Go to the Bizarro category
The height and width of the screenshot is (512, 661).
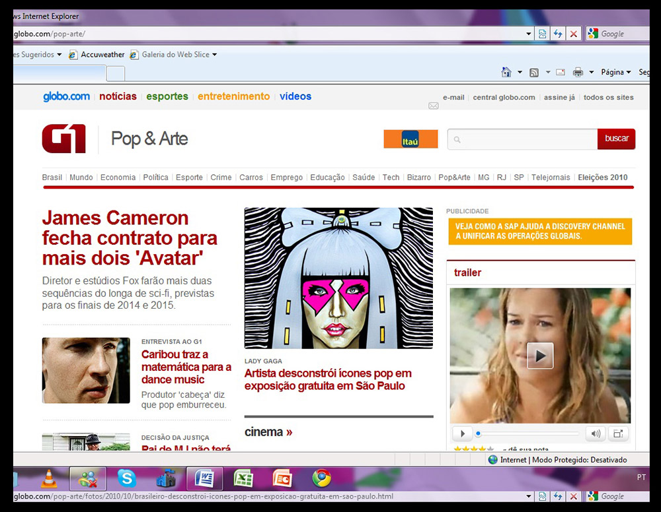pos(419,177)
